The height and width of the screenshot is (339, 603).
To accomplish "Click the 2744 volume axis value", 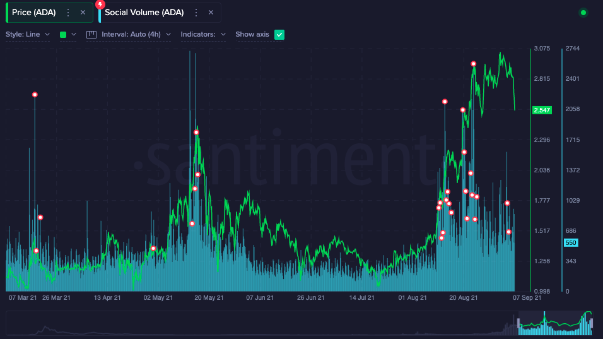I will (x=572, y=49).
